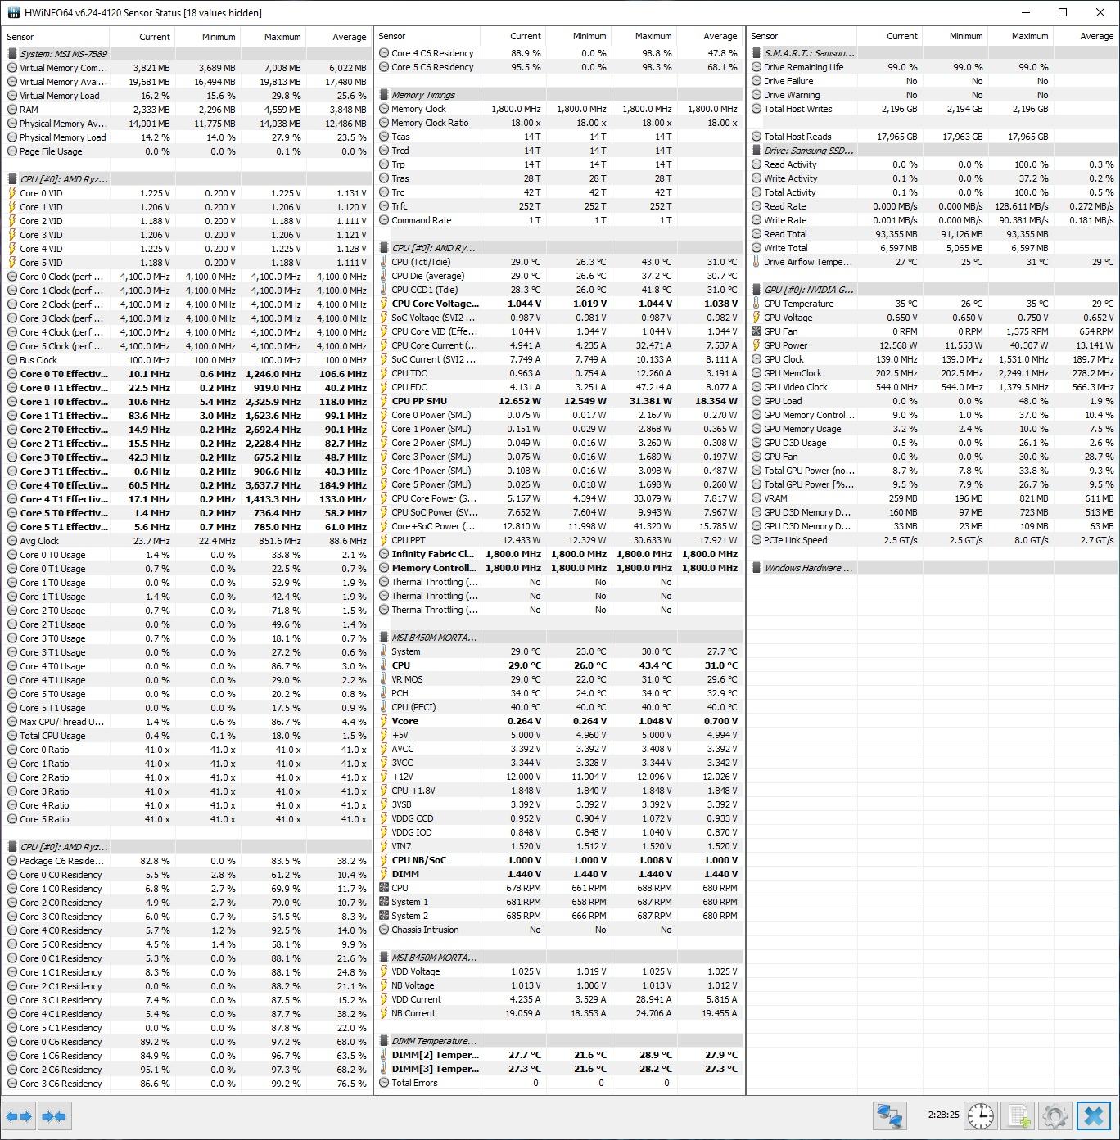Viewport: 1120px width, 1140px height.
Task: Click the lightning icon beside GPU Power
Action: click(x=756, y=345)
